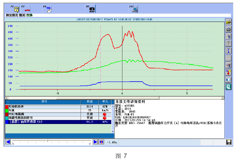This screenshot has height=165, width=239.
Task: Save using the floppy disk icon
Action: point(229,142)
